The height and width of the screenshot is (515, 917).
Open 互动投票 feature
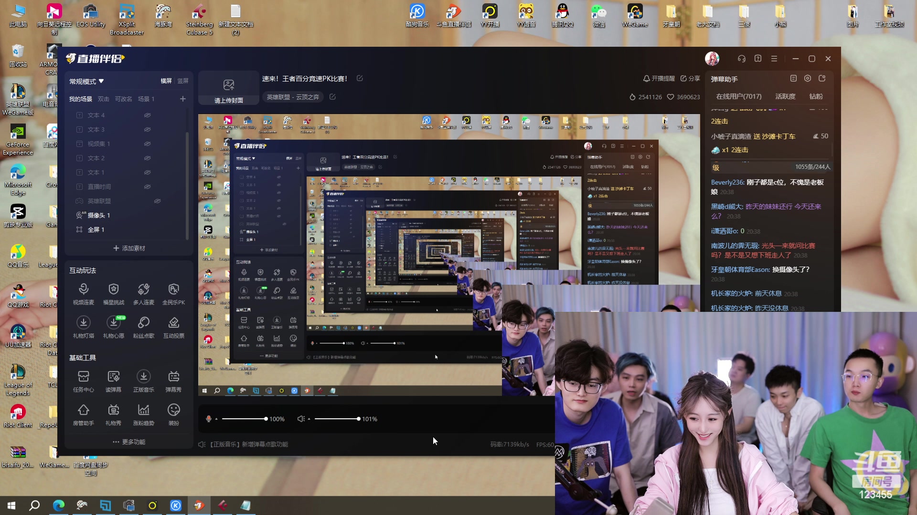(x=174, y=327)
